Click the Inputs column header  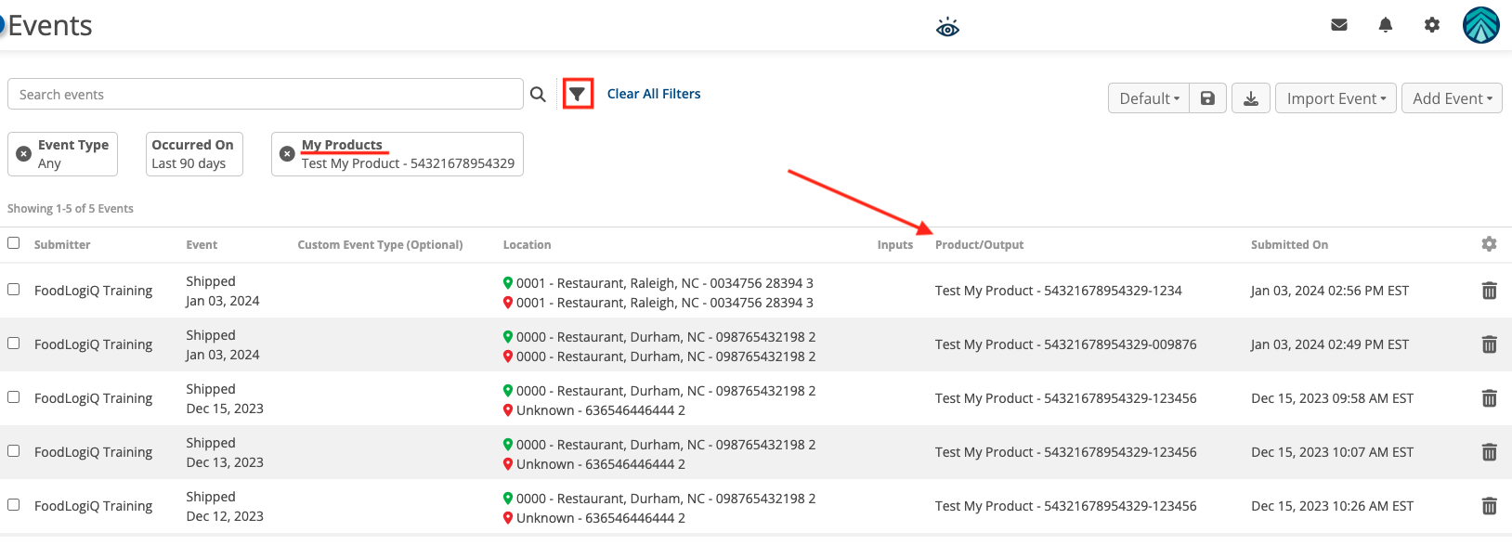[x=895, y=245]
